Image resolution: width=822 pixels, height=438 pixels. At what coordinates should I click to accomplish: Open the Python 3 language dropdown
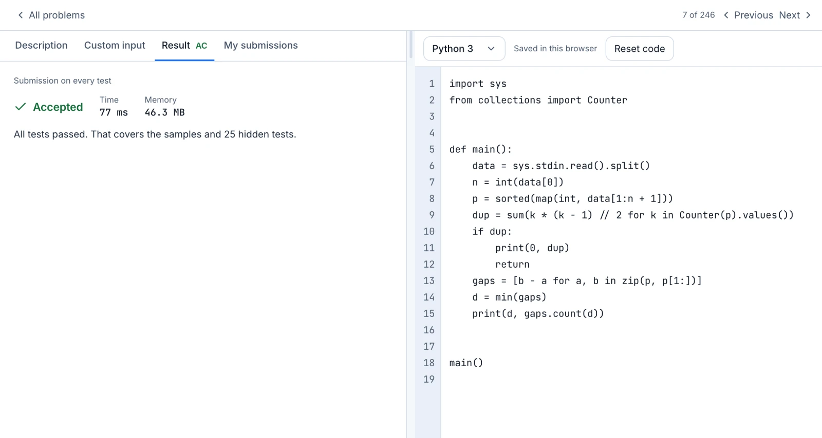pos(464,49)
